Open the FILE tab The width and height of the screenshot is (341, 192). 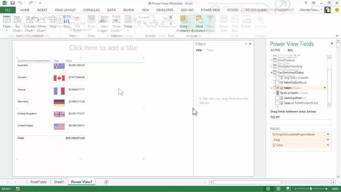pos(7,10)
